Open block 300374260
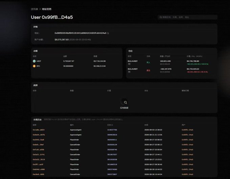 click(x=112, y=170)
